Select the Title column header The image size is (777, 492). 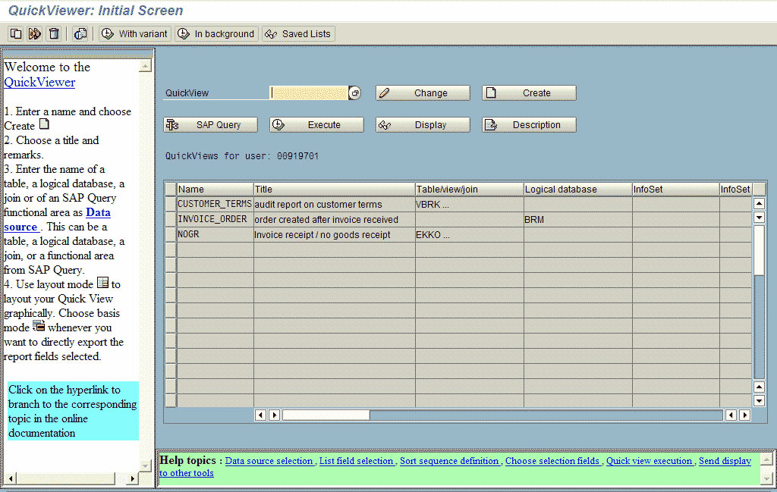(x=334, y=189)
